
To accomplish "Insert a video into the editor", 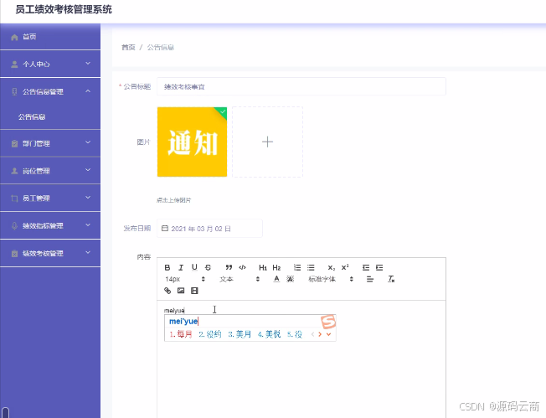I will (x=194, y=291).
